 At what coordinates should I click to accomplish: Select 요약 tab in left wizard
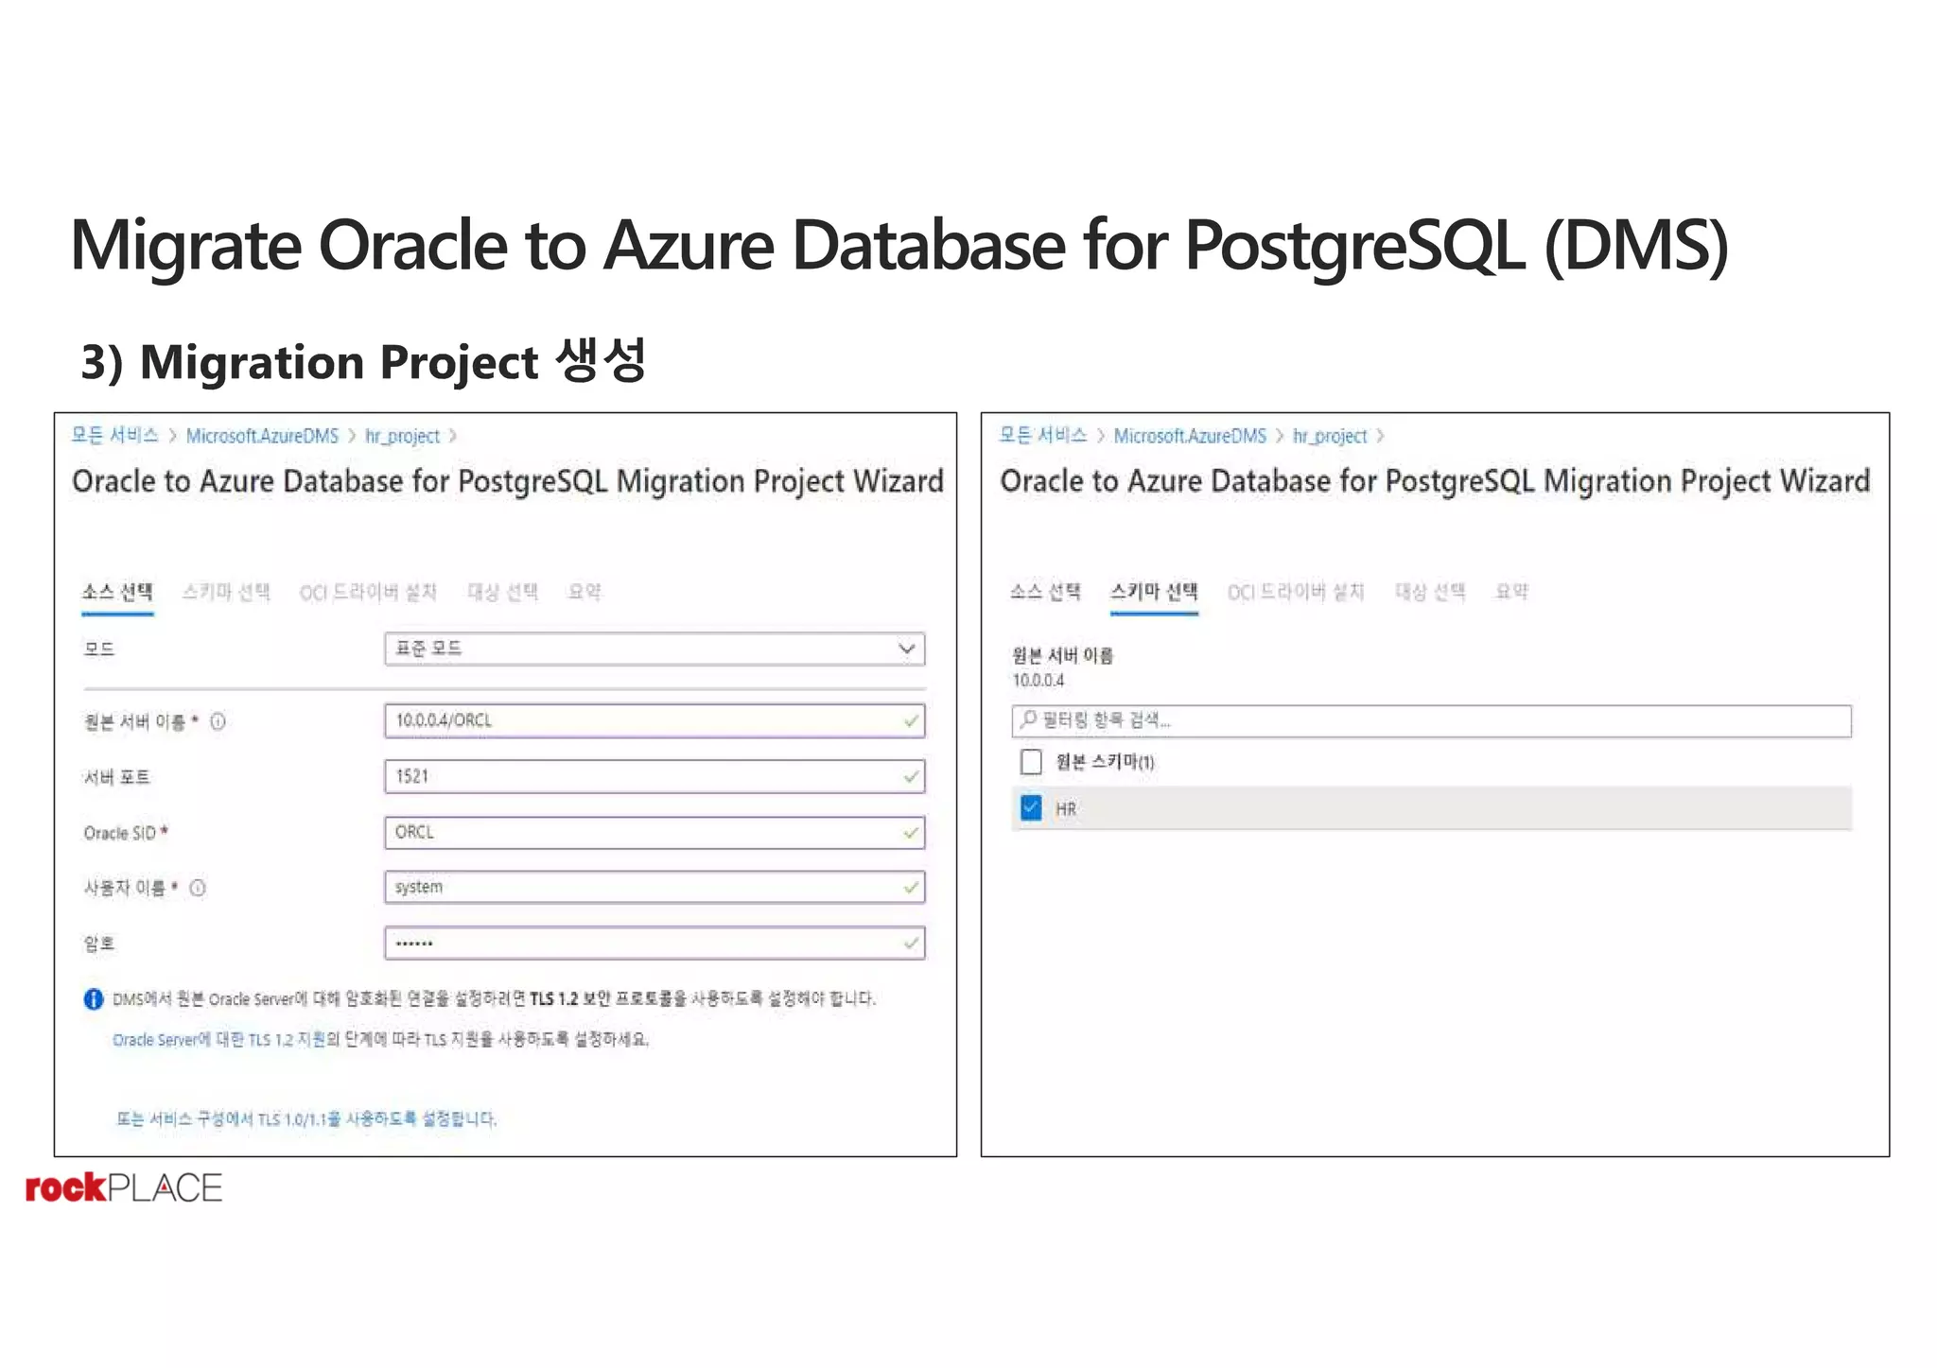pyautogui.click(x=585, y=592)
